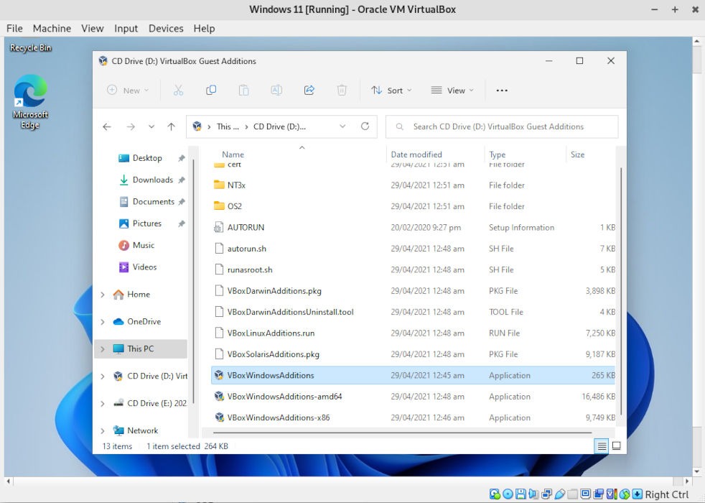Expand the Network item in the sidebar

point(102,430)
